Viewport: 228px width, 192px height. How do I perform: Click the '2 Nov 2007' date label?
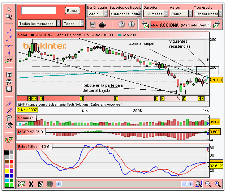(x=27, y=110)
